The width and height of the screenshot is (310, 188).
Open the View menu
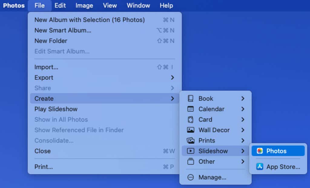pos(110,5)
